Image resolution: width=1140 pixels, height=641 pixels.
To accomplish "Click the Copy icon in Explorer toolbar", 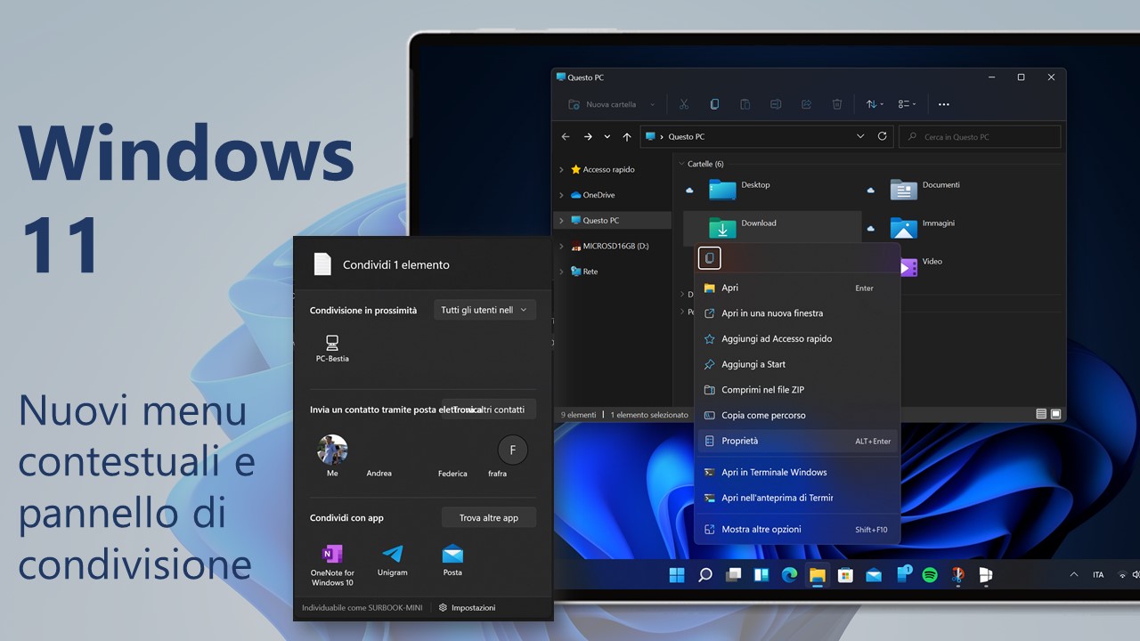I will pos(714,104).
